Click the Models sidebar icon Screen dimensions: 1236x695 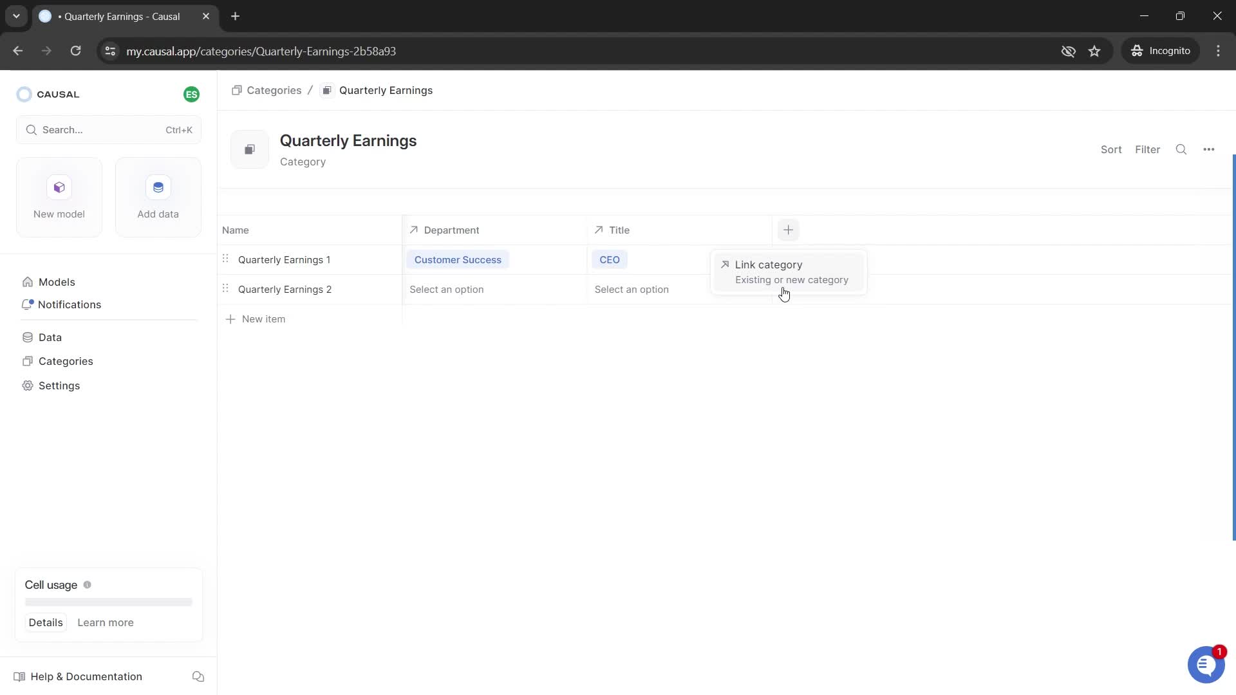pyautogui.click(x=27, y=282)
